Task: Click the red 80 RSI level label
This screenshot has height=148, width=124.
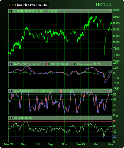Action: pyautogui.click(x=115, y=121)
